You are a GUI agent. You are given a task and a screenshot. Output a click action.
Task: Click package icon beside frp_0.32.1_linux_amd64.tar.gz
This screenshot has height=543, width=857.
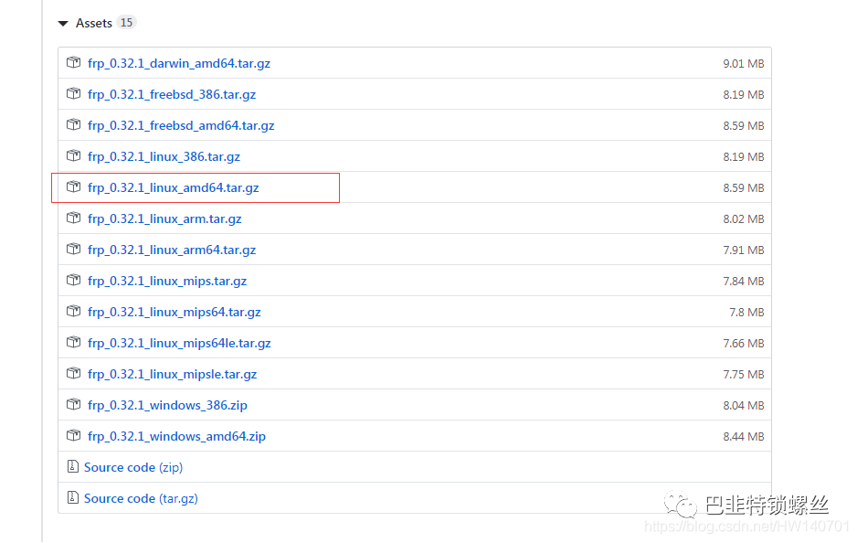click(73, 187)
